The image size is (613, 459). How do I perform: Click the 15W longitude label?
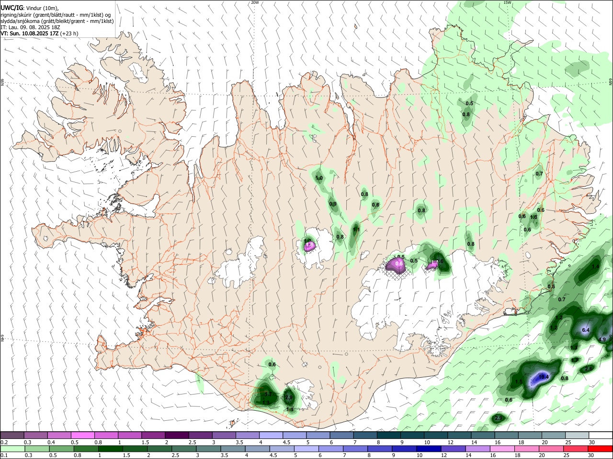[507, 2]
